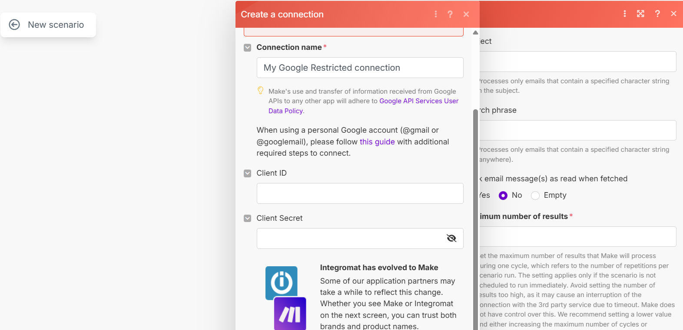Toggle Client Secret visibility eye icon
This screenshot has width=683, height=330.
pos(451,238)
